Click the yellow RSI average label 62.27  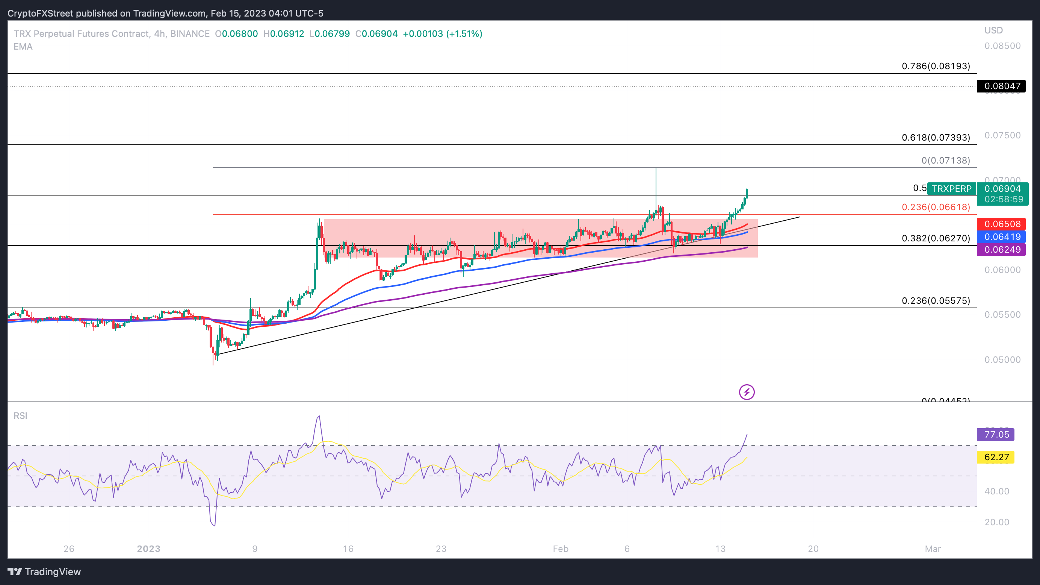pos(996,457)
